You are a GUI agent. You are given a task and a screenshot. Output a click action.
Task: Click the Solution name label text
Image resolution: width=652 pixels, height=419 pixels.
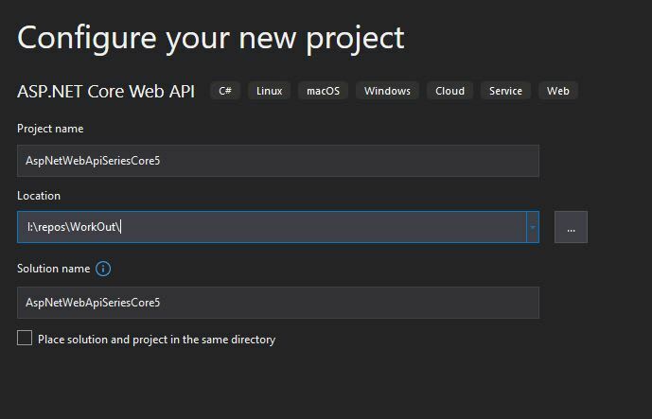[54, 269]
